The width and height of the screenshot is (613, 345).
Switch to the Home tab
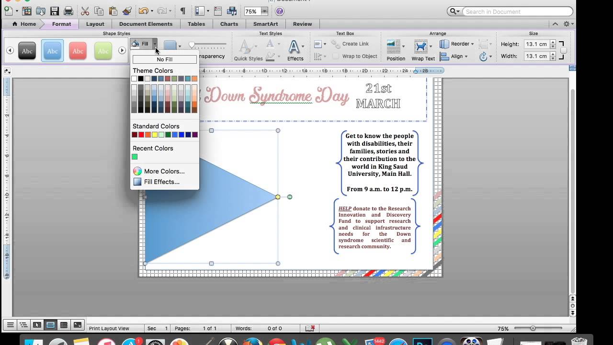click(x=24, y=24)
